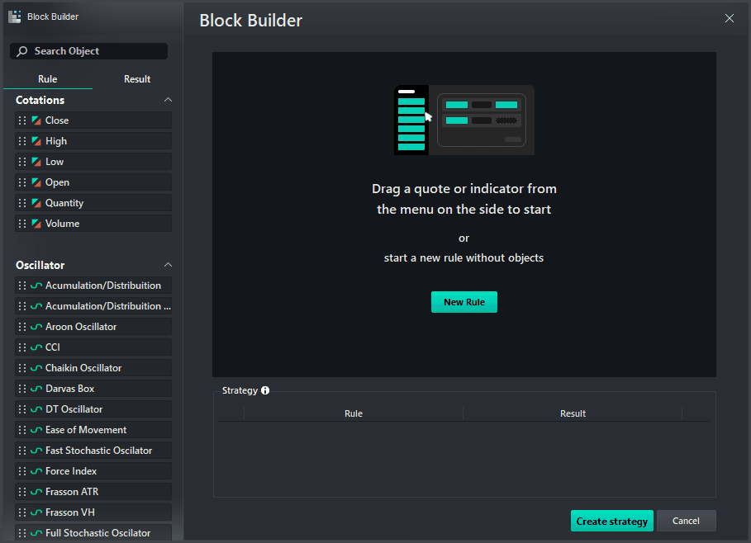Screen dimensions: 751x543
Task: Click the wave icon next to DT Oscillator
Action: click(36, 409)
